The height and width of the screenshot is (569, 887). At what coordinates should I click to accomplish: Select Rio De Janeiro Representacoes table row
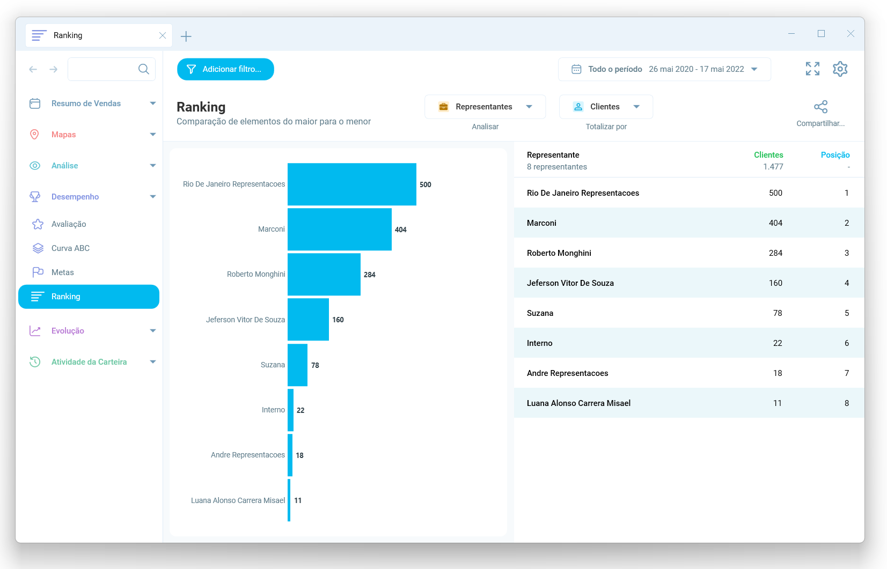(x=689, y=193)
